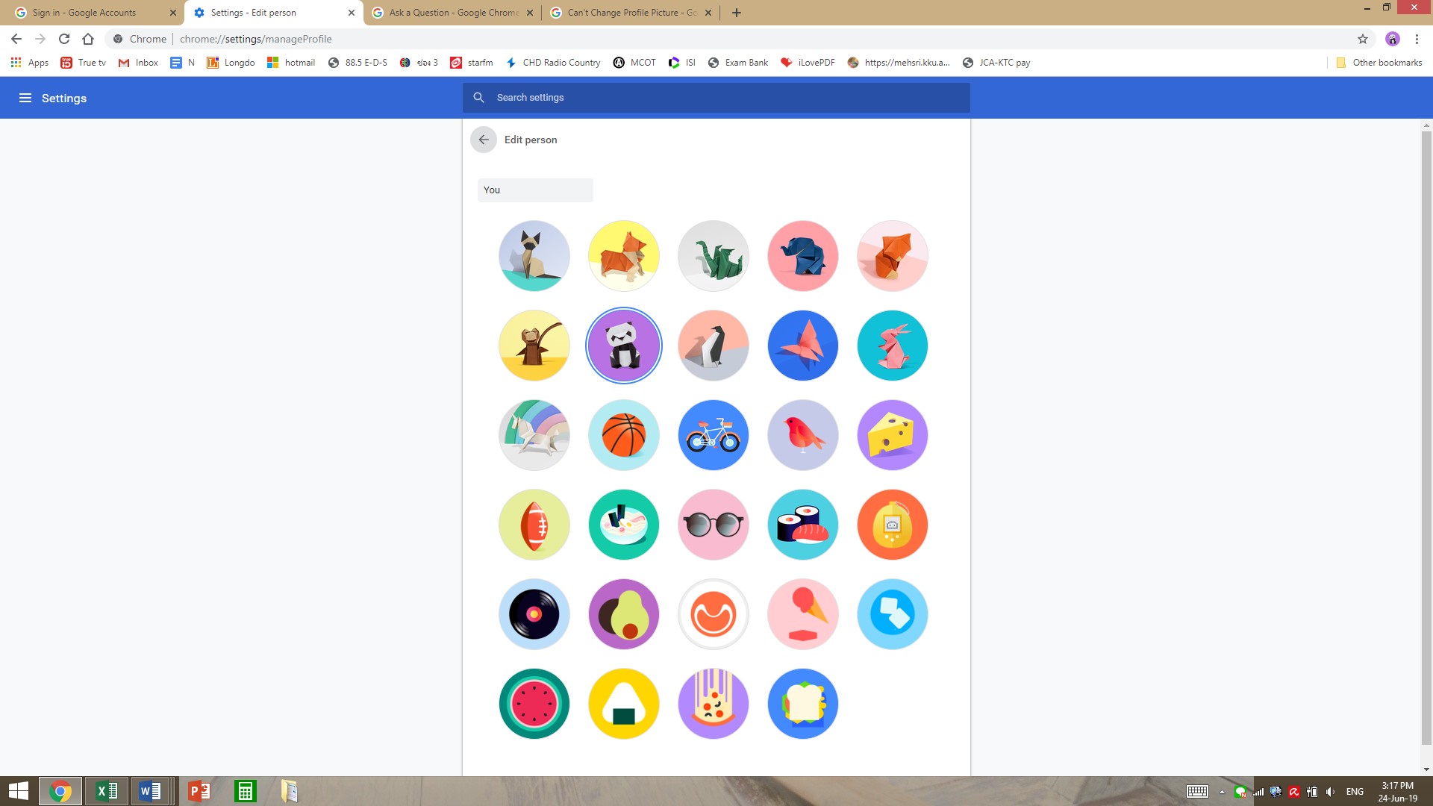Image resolution: width=1433 pixels, height=806 pixels.
Task: Select the avocado profile avatar icon
Action: pyautogui.click(x=623, y=613)
